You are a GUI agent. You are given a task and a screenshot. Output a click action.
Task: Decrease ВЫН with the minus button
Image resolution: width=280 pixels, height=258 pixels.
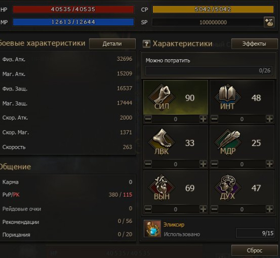point(148,209)
